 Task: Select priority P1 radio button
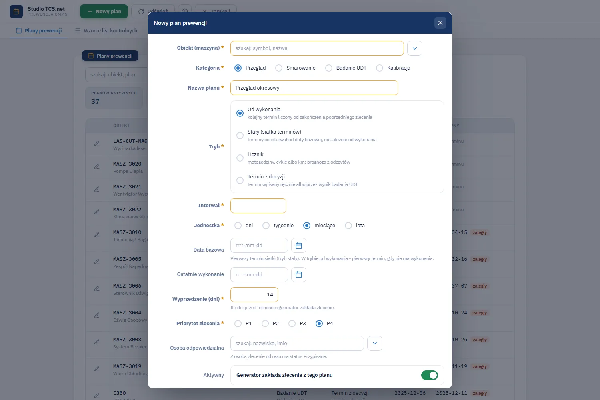[238, 324]
